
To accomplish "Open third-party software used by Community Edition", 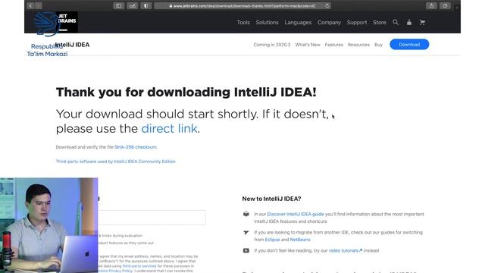I will pos(116,162).
